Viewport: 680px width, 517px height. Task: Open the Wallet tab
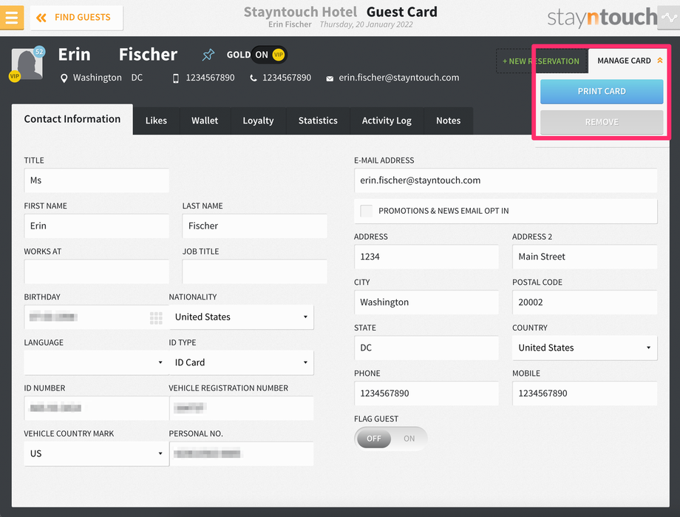[205, 121]
